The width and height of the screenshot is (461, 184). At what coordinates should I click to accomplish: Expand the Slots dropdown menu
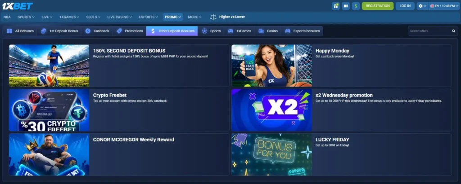click(93, 17)
